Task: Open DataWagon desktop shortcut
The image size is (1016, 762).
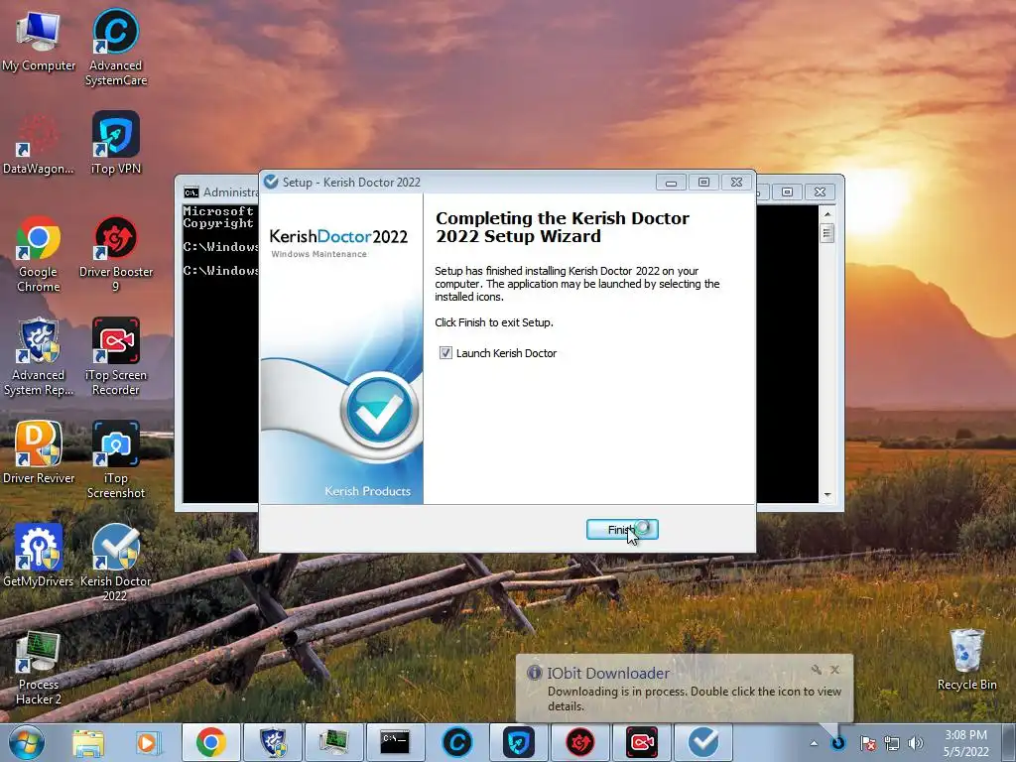Action: pyautogui.click(x=39, y=143)
